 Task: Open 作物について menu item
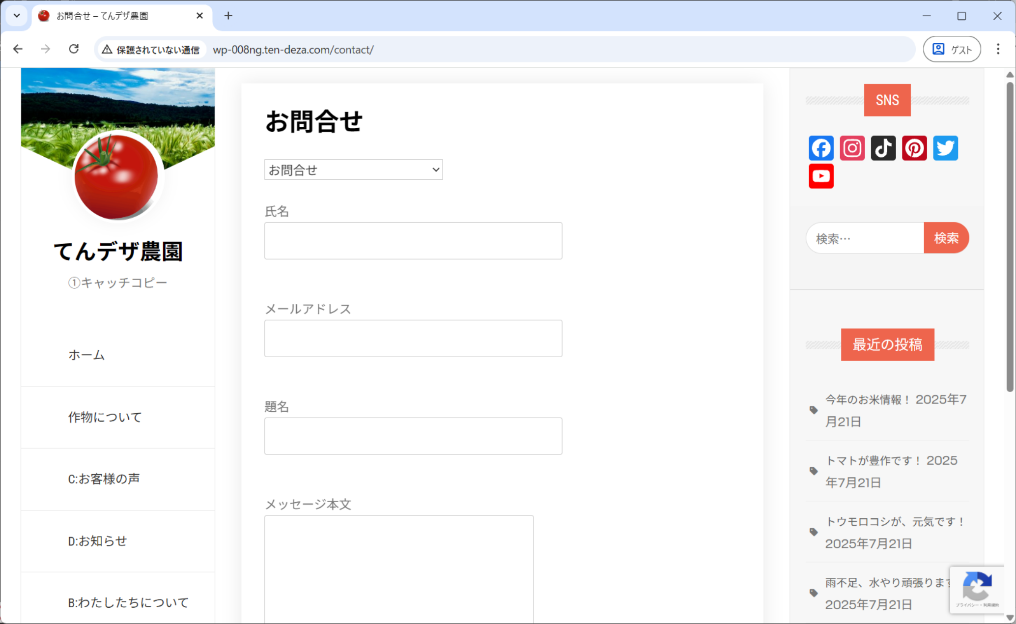tap(105, 417)
